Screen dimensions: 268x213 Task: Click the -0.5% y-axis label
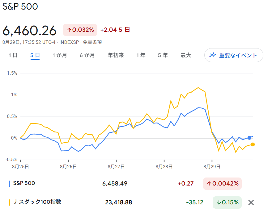pyautogui.click(x=11, y=160)
